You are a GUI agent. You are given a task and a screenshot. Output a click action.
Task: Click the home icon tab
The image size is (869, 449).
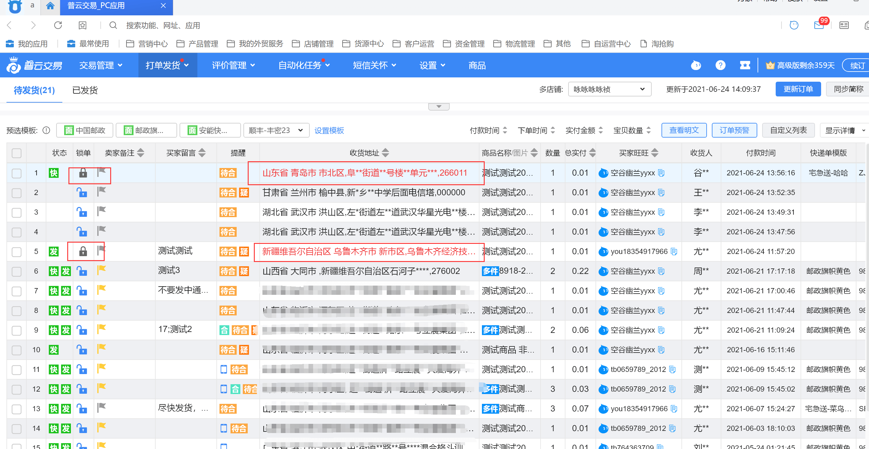50,6
